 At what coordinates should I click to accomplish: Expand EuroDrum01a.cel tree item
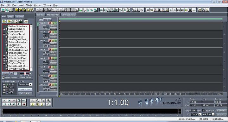coord(4,34)
